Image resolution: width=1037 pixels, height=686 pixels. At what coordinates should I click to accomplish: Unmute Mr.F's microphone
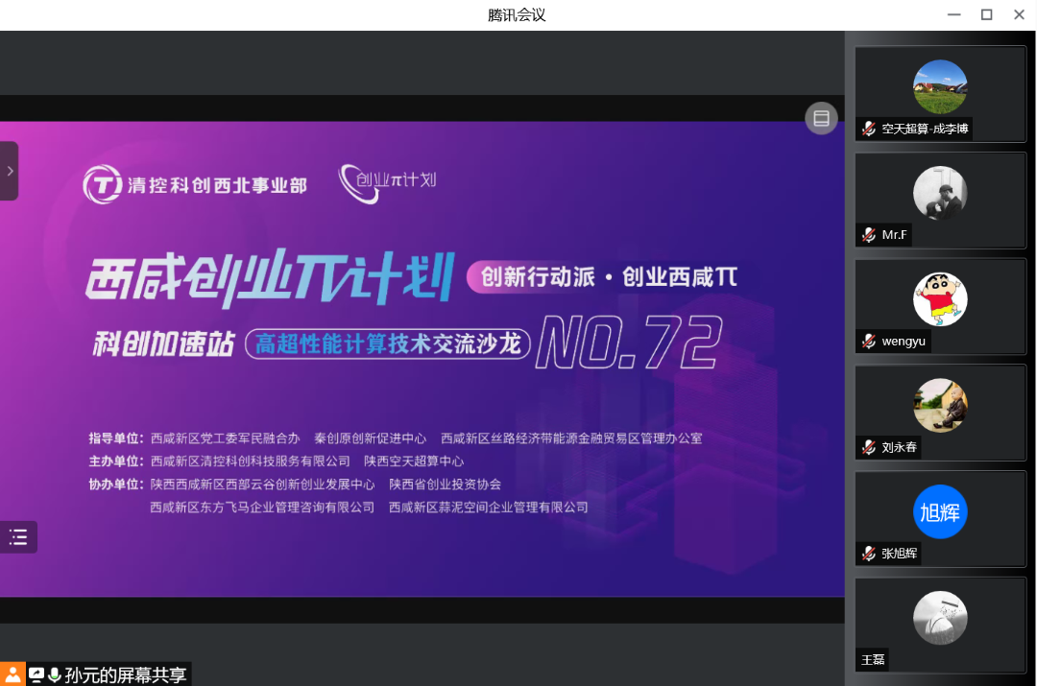(x=867, y=234)
